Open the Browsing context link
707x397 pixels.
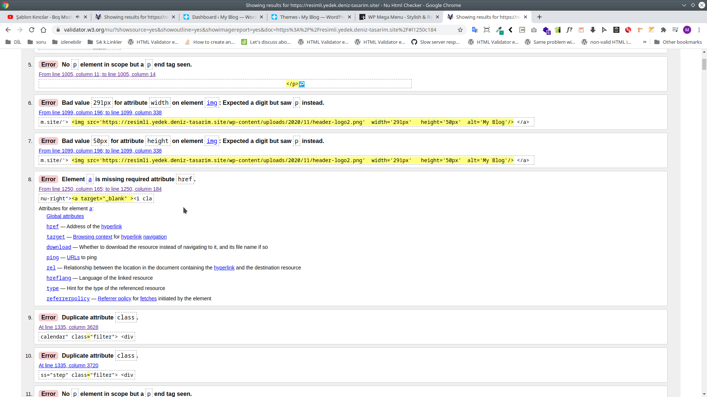[92, 237]
